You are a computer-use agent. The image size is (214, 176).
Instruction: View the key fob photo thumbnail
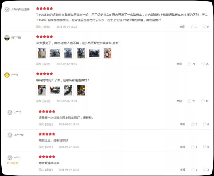click(107, 53)
